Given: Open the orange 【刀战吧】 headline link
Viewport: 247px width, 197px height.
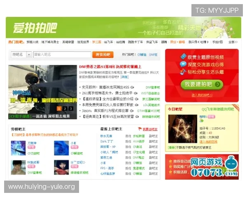Looking at the screenshot, I should coord(44,135).
